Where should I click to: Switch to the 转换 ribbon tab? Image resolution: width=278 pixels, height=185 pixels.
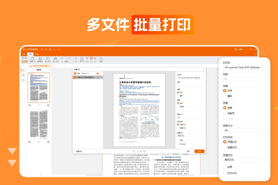[37, 54]
